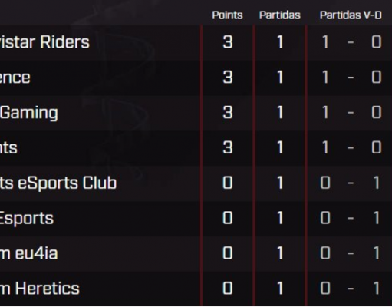This screenshot has width=392, height=307.
Task: Open the Riders team name link
Action: [x=44, y=42]
